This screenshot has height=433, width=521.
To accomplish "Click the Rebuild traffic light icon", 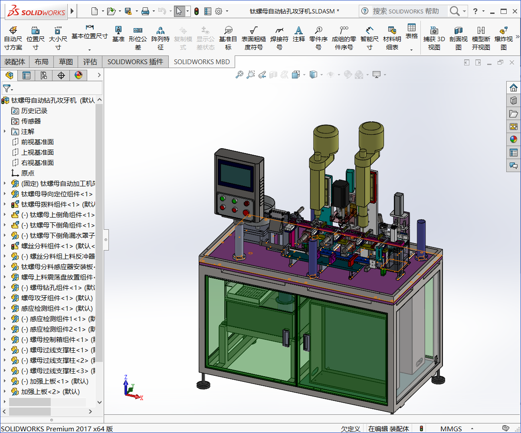I will (x=196, y=11).
